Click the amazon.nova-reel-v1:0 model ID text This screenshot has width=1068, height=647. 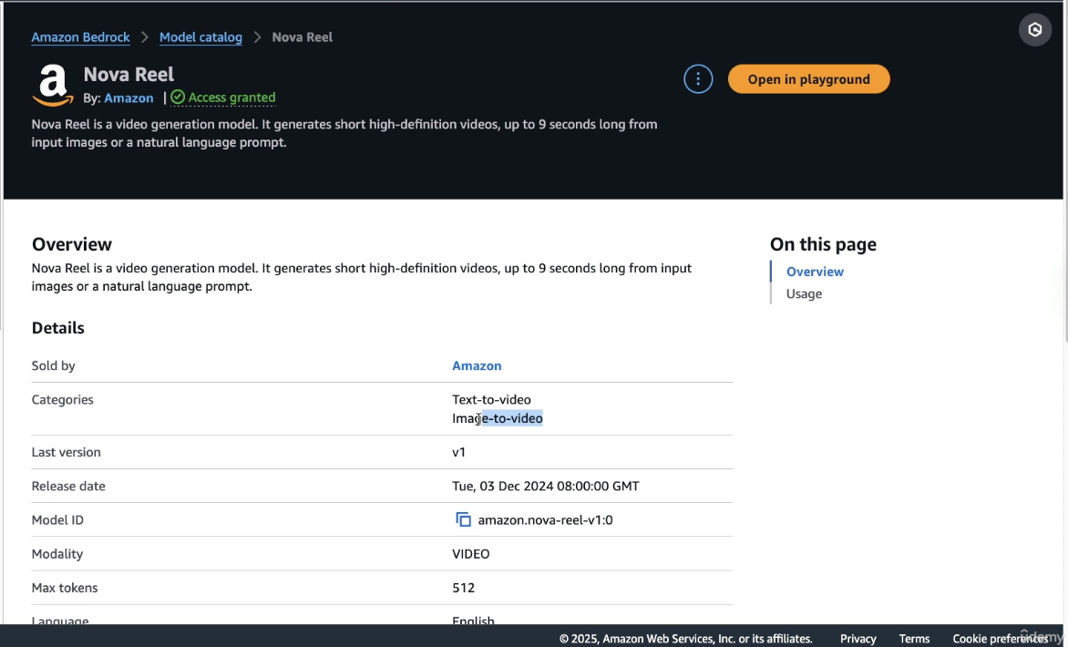(x=545, y=520)
